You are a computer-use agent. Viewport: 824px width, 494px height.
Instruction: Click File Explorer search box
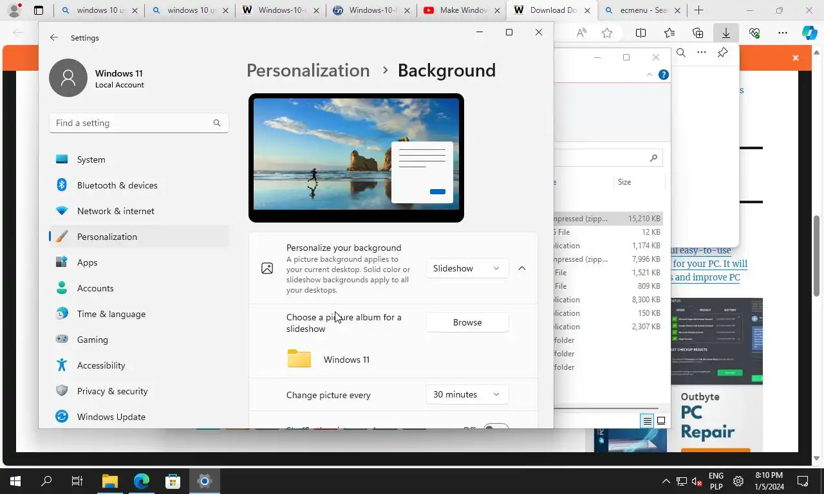pyautogui.click(x=608, y=158)
